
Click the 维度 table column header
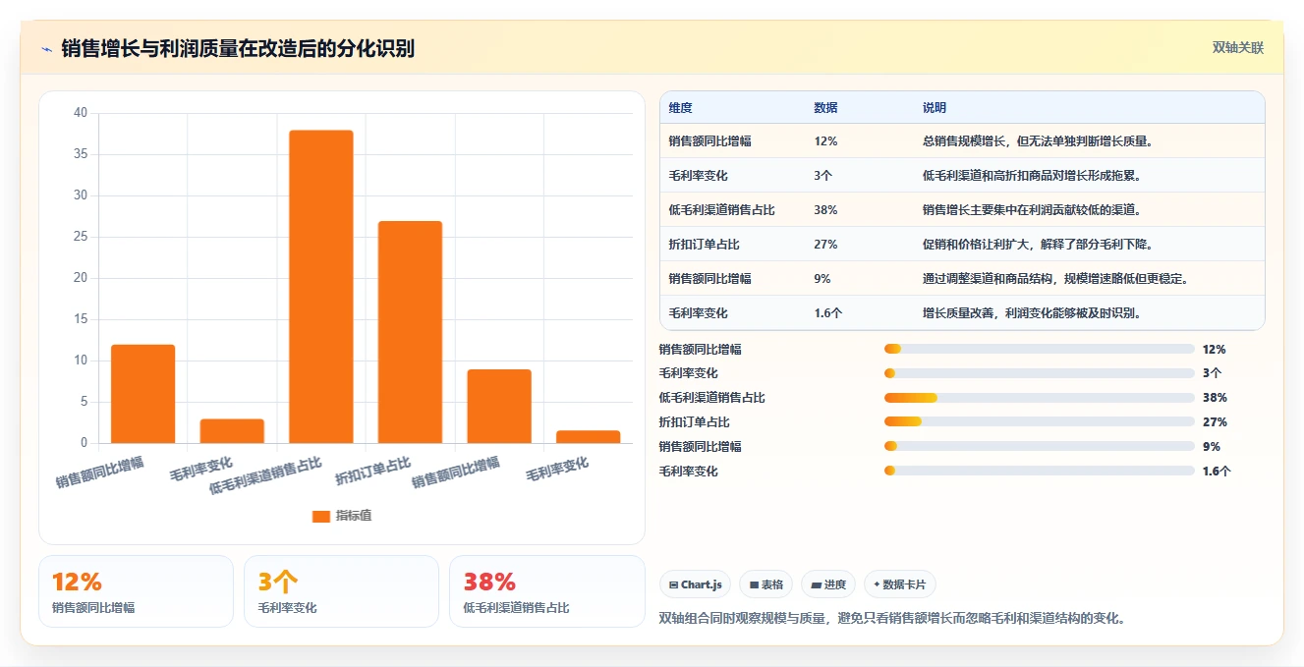click(680, 108)
